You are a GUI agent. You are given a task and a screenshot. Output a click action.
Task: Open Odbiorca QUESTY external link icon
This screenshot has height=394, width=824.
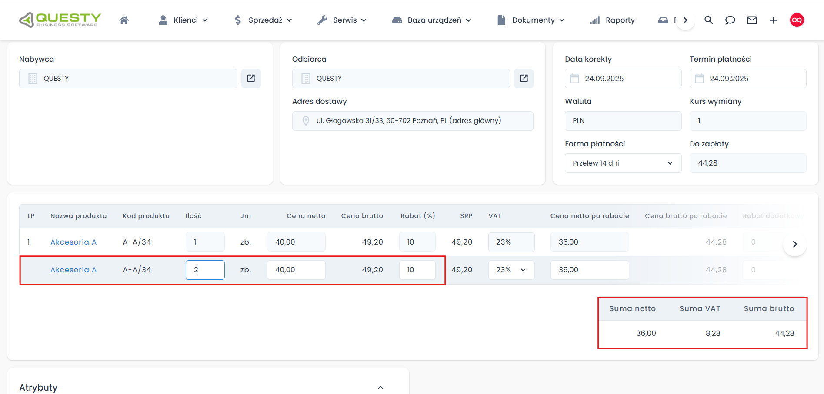[x=524, y=78]
